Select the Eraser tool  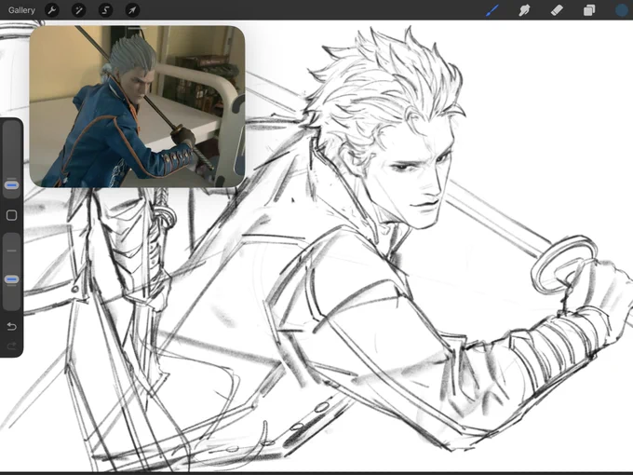tap(557, 10)
